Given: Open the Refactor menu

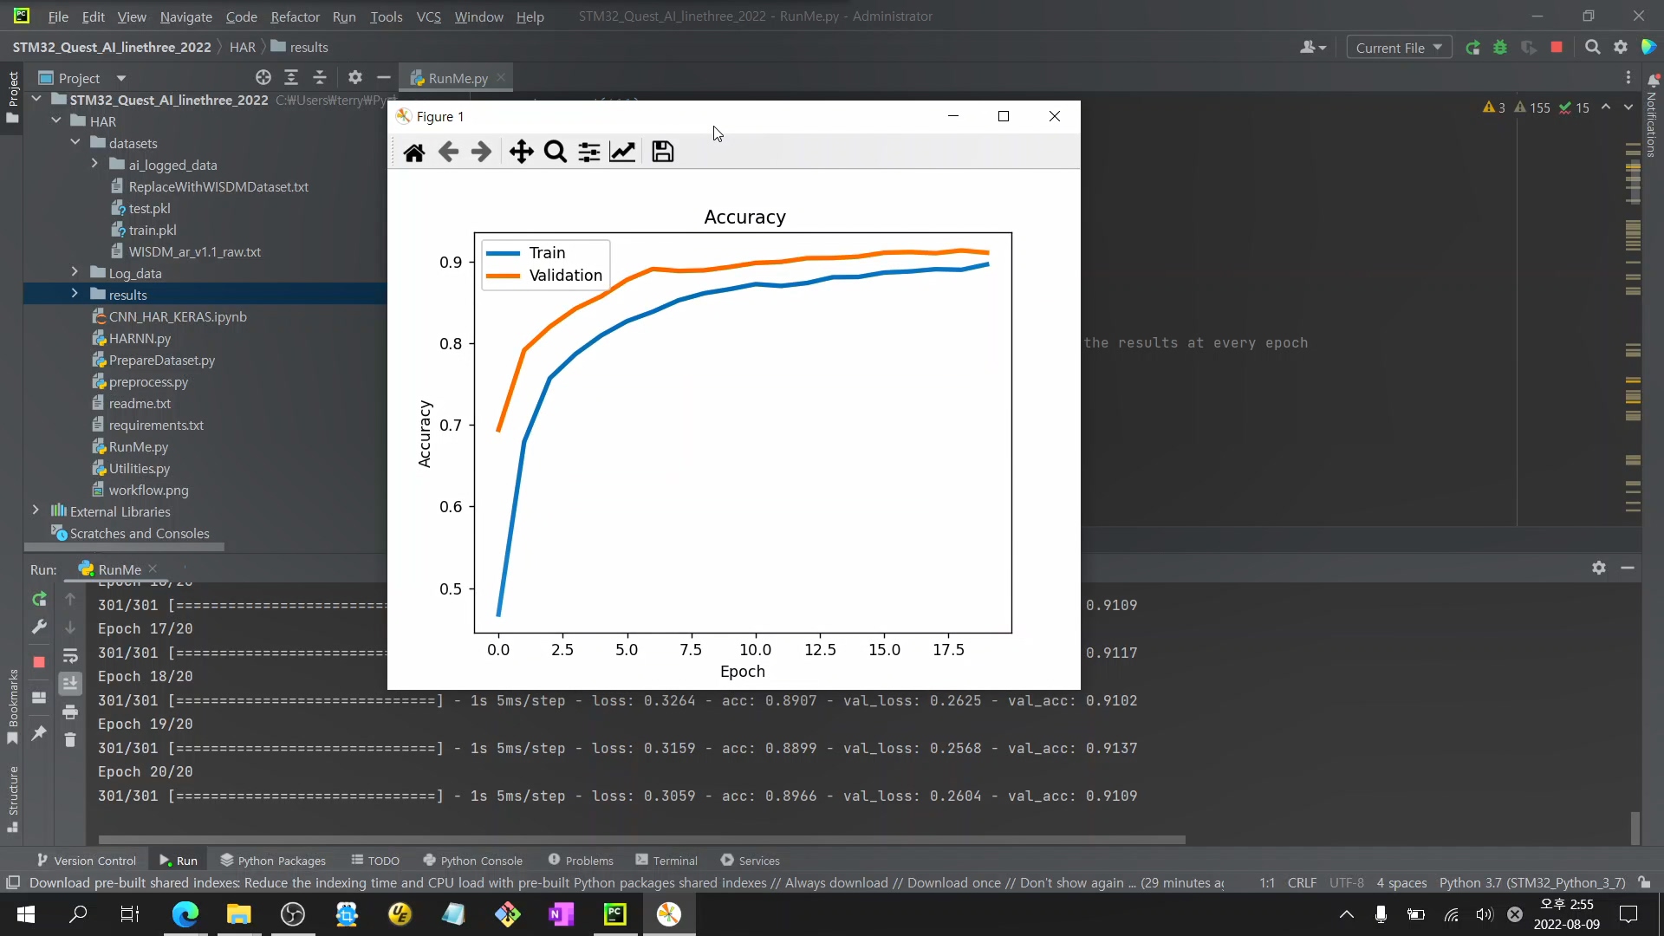Looking at the screenshot, I should [x=295, y=16].
